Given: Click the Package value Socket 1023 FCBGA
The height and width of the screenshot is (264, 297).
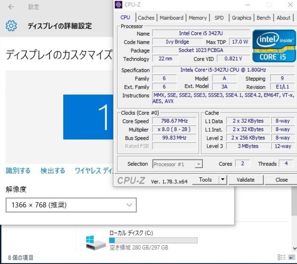Looking at the screenshot, I should point(201,50).
